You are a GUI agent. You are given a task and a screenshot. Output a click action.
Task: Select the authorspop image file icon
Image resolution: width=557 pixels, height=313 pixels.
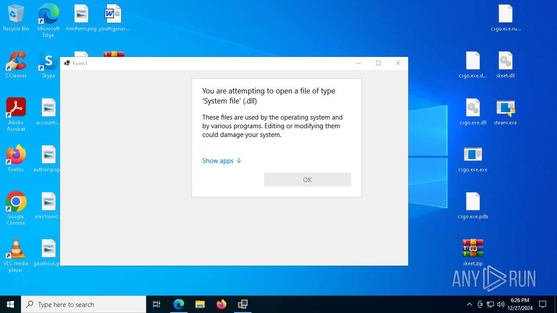click(47, 159)
